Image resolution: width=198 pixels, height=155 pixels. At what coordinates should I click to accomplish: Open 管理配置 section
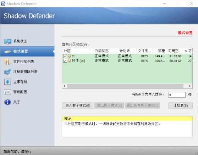[x=27, y=92]
